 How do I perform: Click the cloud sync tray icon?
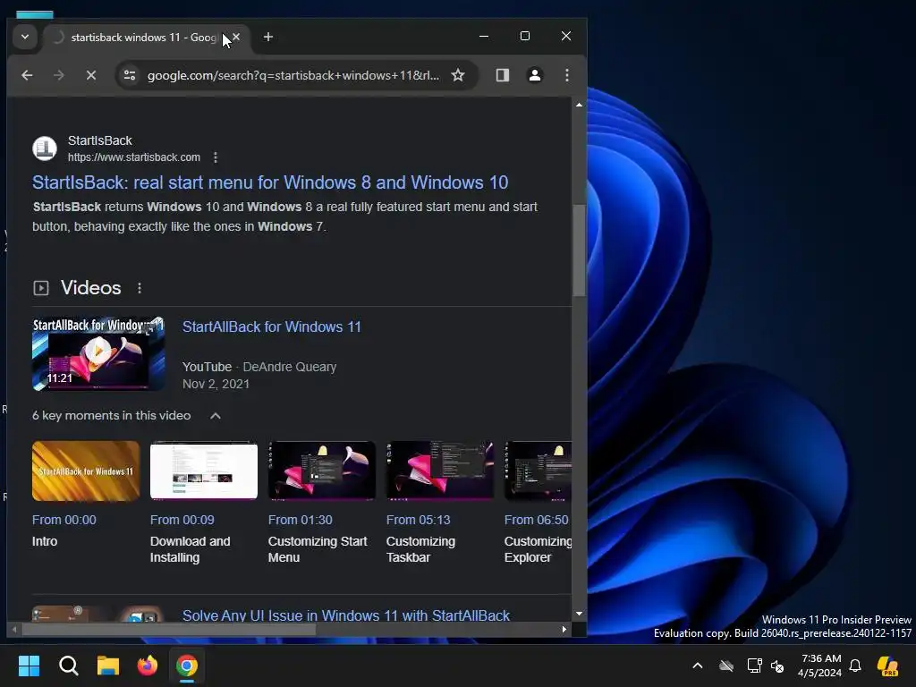point(726,666)
